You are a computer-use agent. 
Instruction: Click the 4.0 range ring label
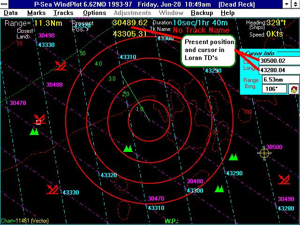click(98, 64)
